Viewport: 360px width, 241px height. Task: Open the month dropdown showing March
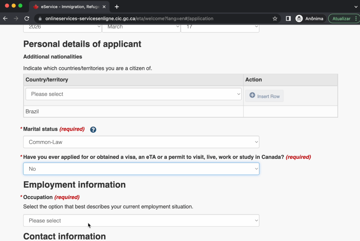(x=141, y=27)
